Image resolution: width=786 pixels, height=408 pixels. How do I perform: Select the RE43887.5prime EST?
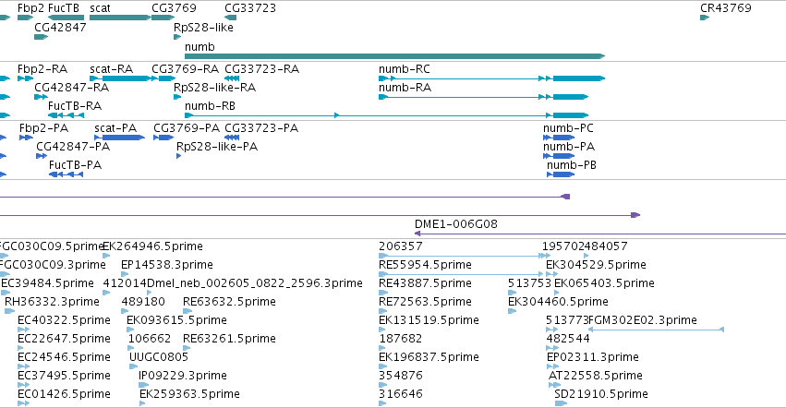382,293
